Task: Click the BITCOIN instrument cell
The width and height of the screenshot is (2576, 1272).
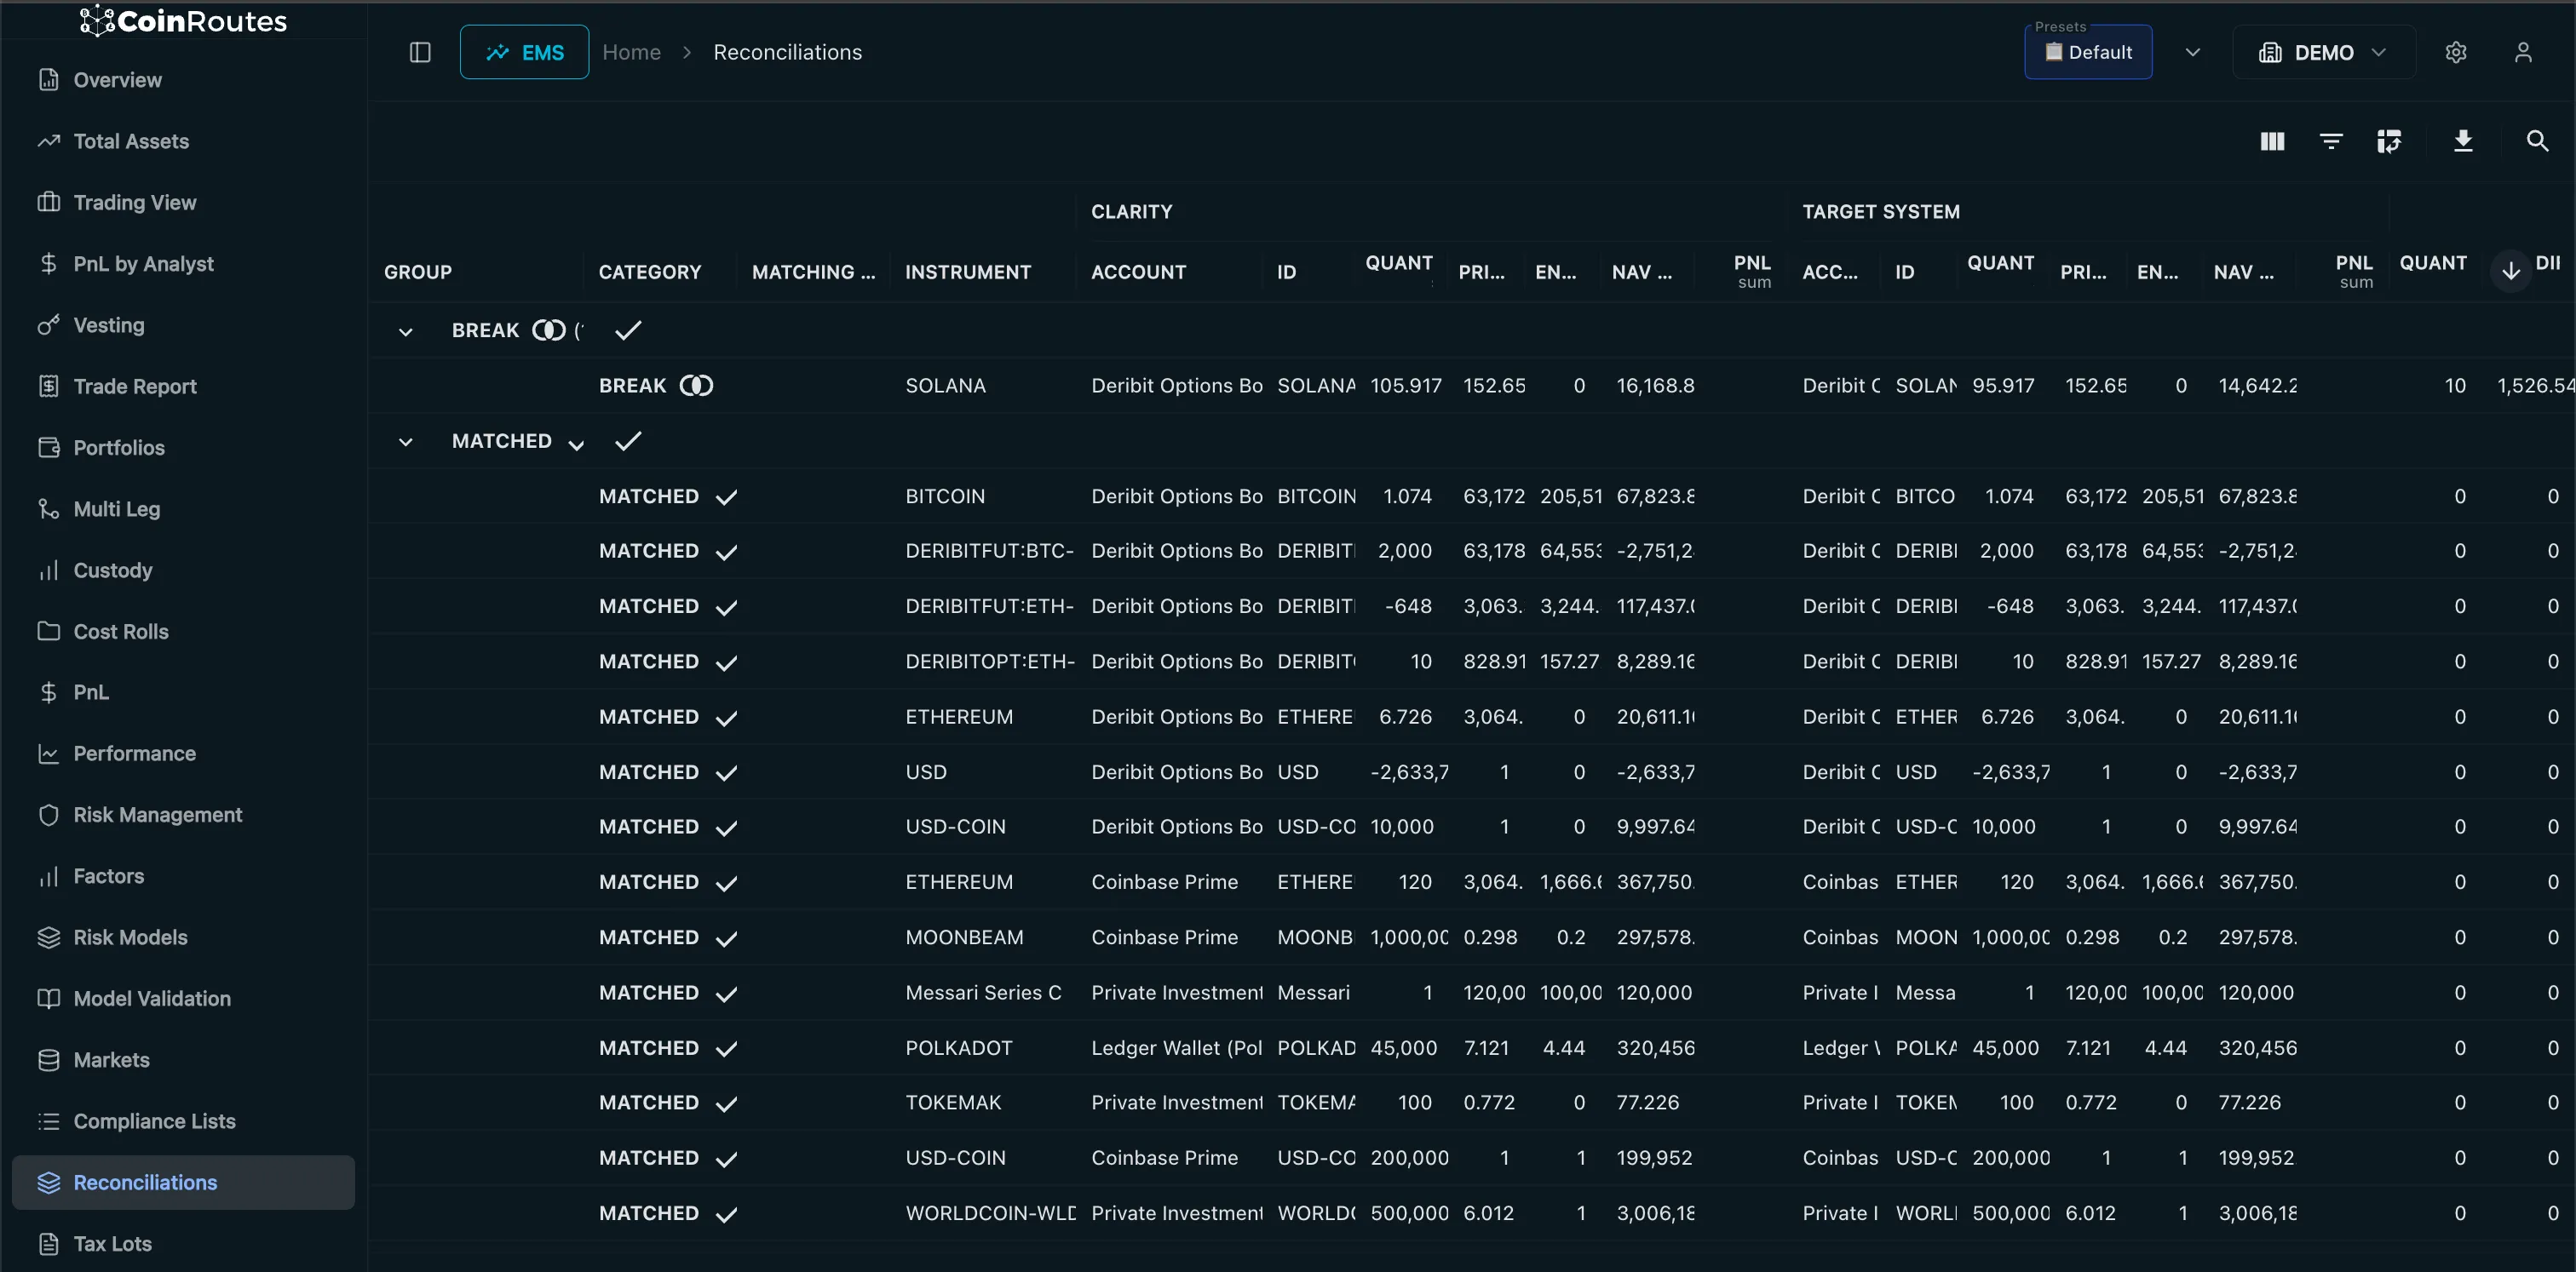Action: coord(945,496)
